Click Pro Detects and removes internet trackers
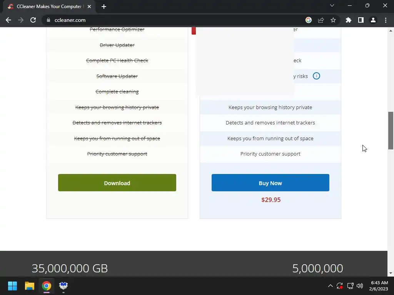The image size is (394, 295). click(270, 123)
